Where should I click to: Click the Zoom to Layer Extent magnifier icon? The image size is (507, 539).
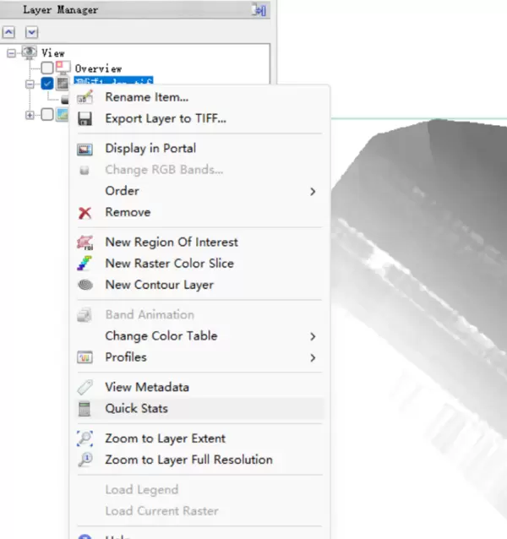coord(84,438)
